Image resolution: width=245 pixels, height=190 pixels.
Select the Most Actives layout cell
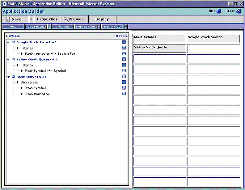(159, 39)
